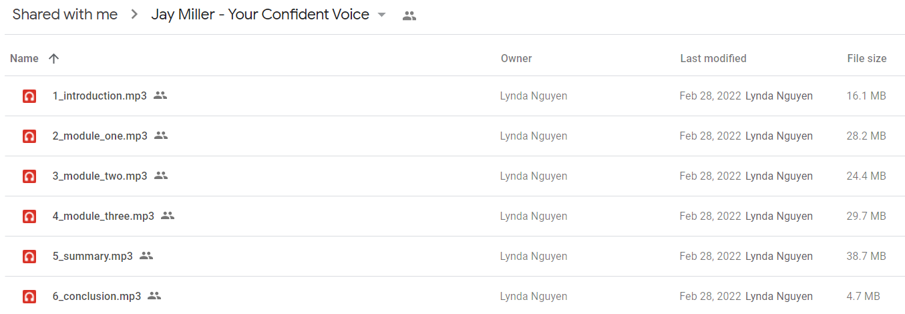Go back to Shared with me
The width and height of the screenshot is (905, 314).
tap(65, 15)
